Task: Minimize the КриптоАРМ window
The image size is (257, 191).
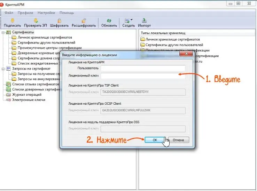Action: 231,3
